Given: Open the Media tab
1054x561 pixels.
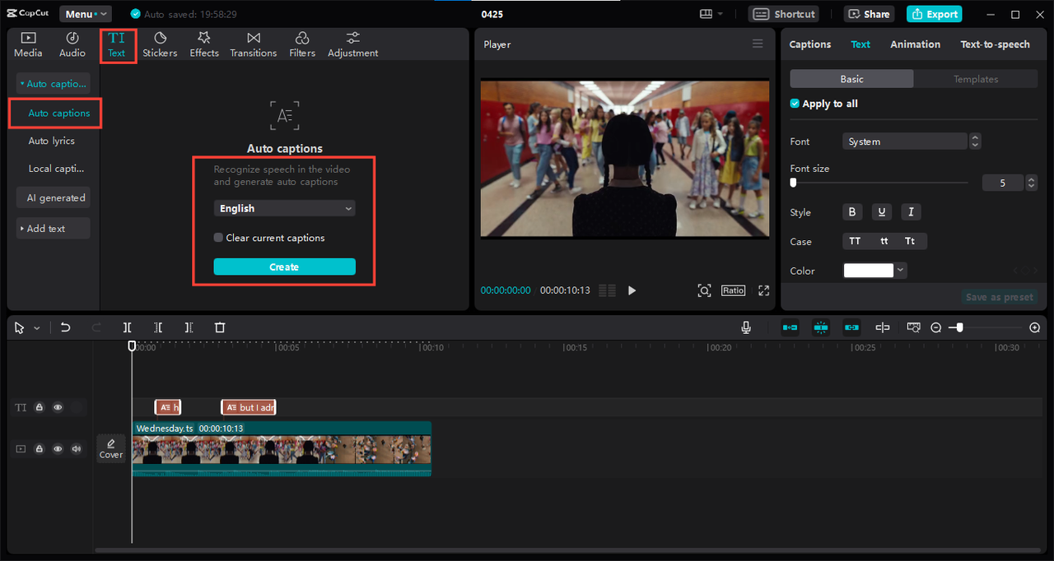Looking at the screenshot, I should coord(28,44).
